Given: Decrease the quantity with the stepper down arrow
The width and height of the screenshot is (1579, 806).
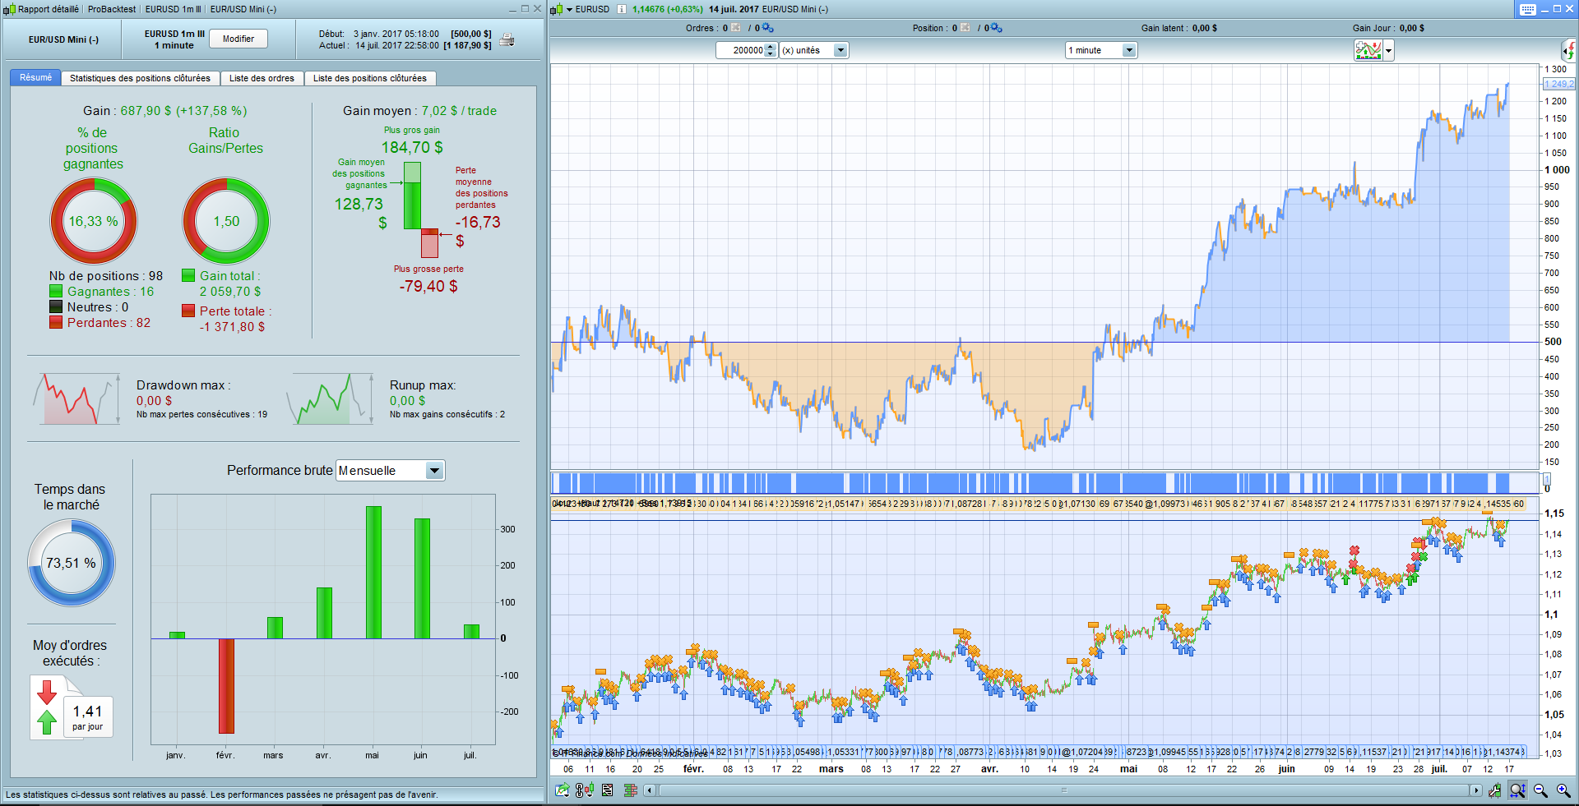Looking at the screenshot, I should [x=771, y=54].
